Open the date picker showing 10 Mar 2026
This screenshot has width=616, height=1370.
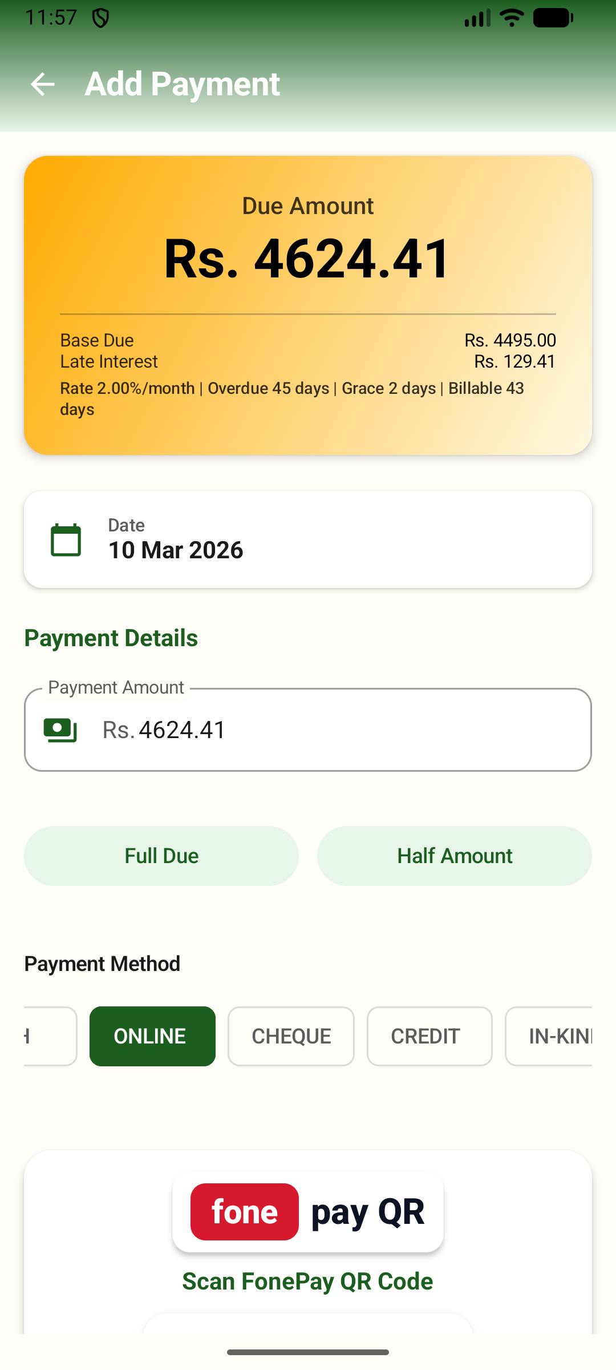tap(308, 539)
